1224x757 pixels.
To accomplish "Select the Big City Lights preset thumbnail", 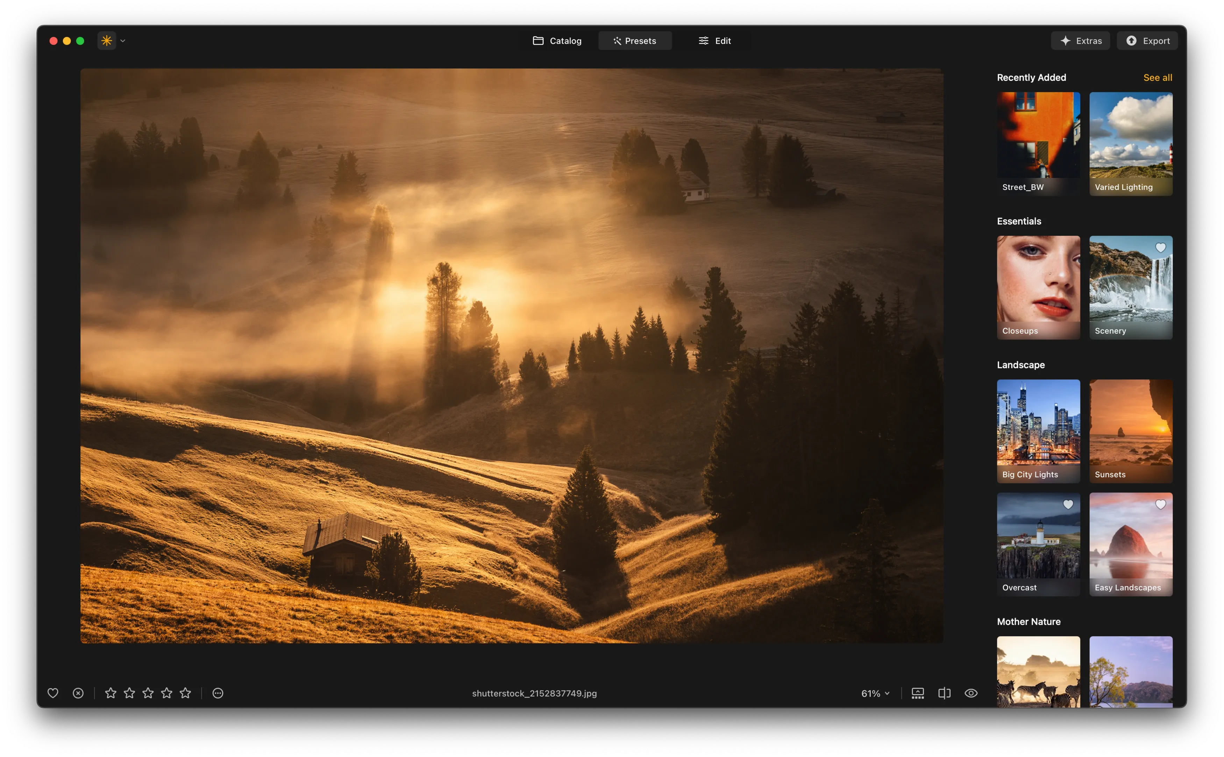I will pyautogui.click(x=1038, y=430).
